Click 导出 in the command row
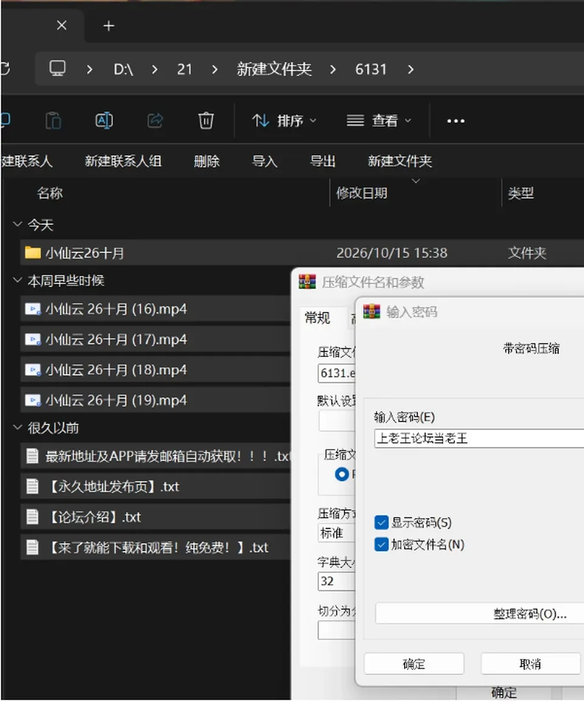This screenshot has width=584, height=701. point(322,161)
